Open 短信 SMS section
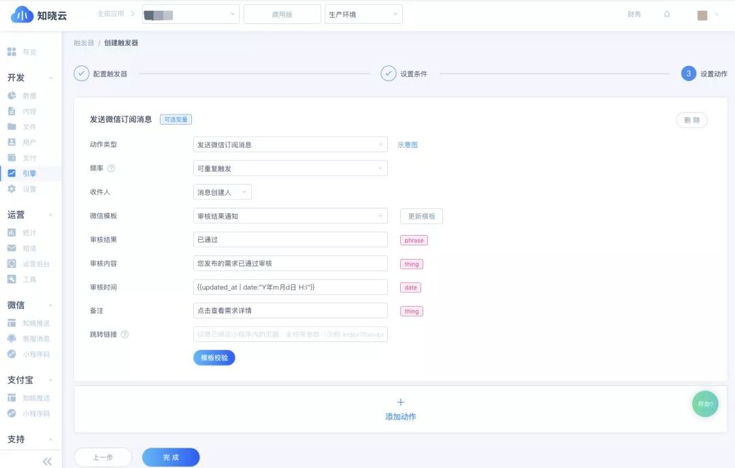The height and width of the screenshot is (468, 735). tap(22, 248)
